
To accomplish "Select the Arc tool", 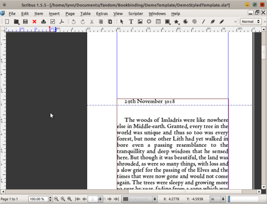I will pos(185,22).
